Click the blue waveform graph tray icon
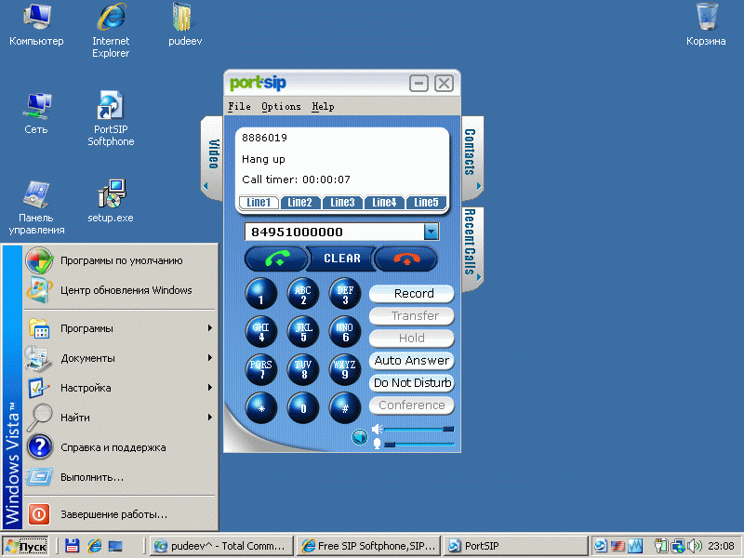 [635, 546]
